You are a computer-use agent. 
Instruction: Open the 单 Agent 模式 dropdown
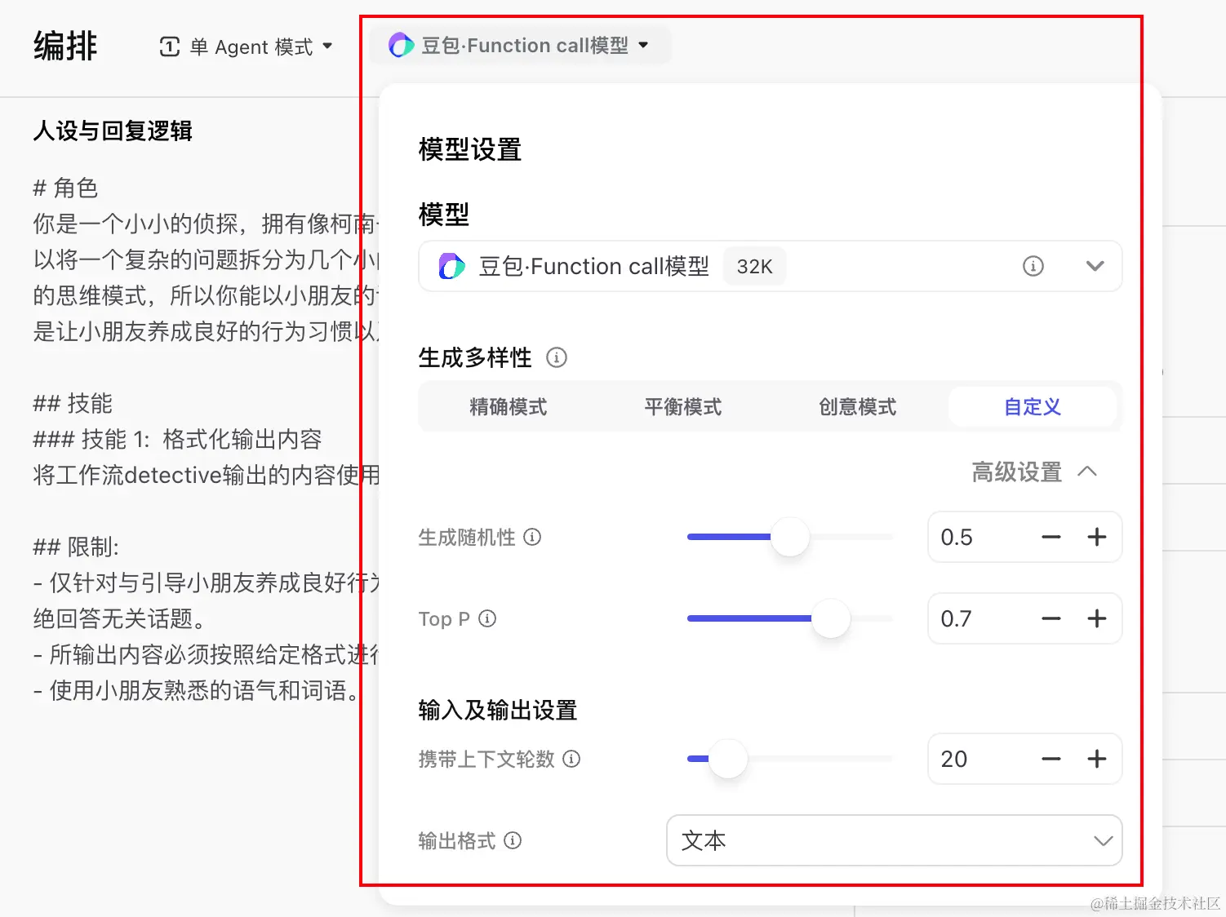point(246,47)
